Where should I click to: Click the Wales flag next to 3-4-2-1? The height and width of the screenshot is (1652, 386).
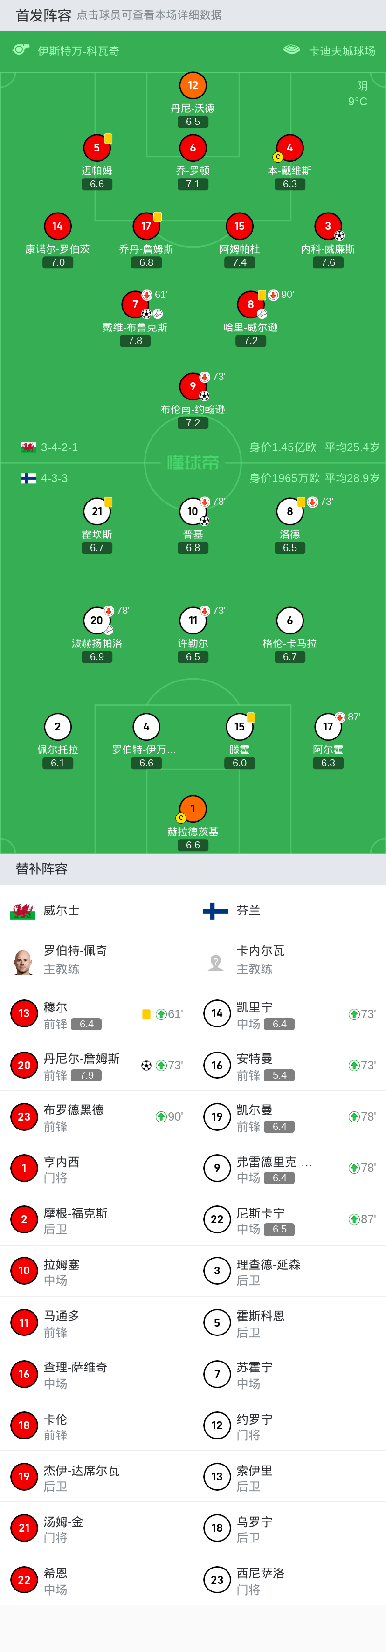coord(28,447)
